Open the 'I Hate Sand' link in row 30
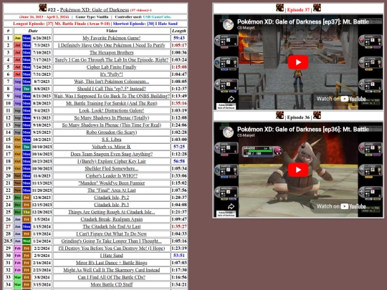The image size is (387, 290). click(x=112, y=256)
